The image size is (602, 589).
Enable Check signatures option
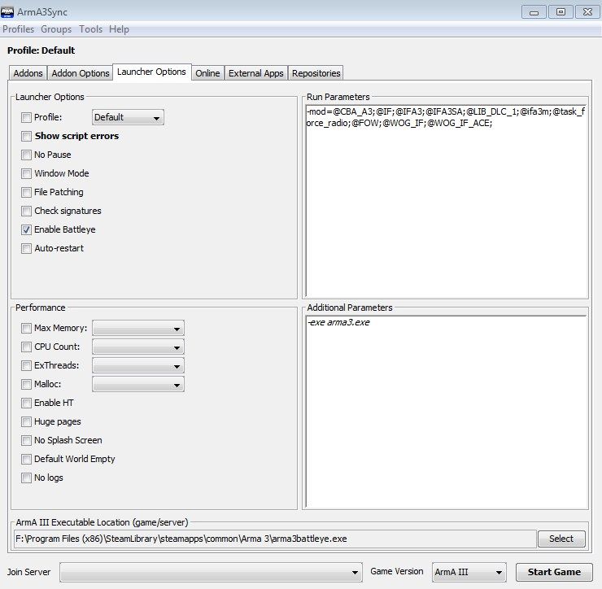[x=26, y=211]
